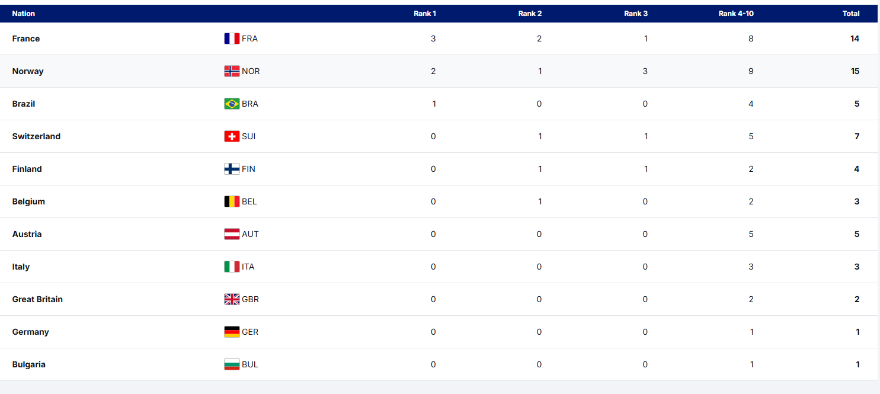Click the Great Britain flag icon
The width and height of the screenshot is (880, 394).
tap(232, 299)
